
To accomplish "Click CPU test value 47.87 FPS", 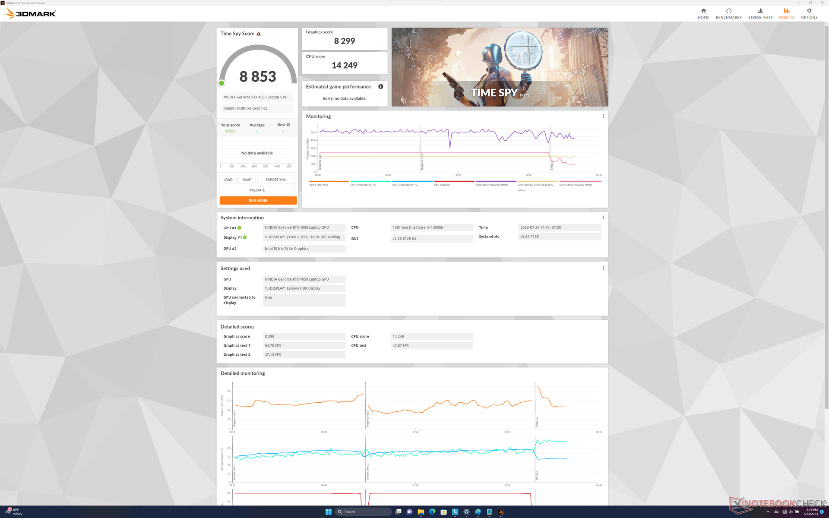I will pyautogui.click(x=432, y=346).
